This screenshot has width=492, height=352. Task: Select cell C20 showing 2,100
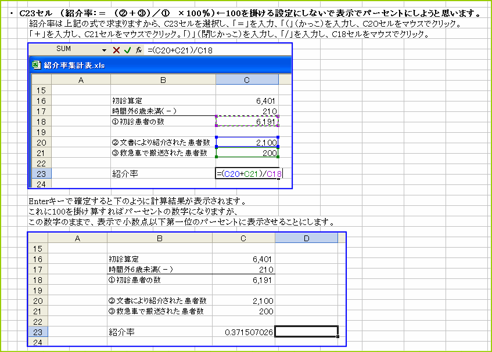pos(247,142)
